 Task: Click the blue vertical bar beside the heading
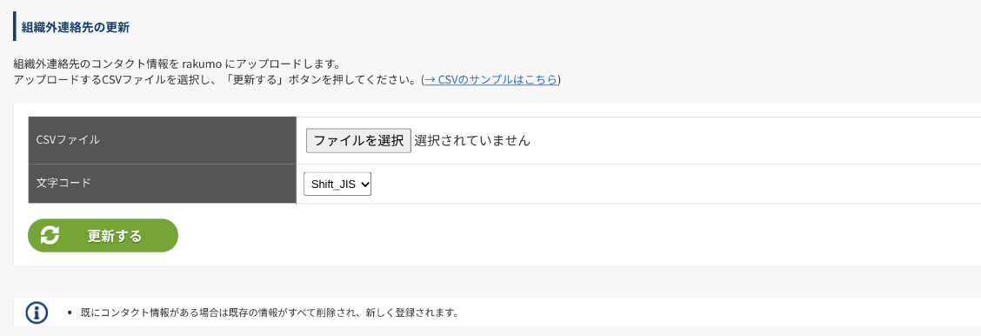point(15,26)
